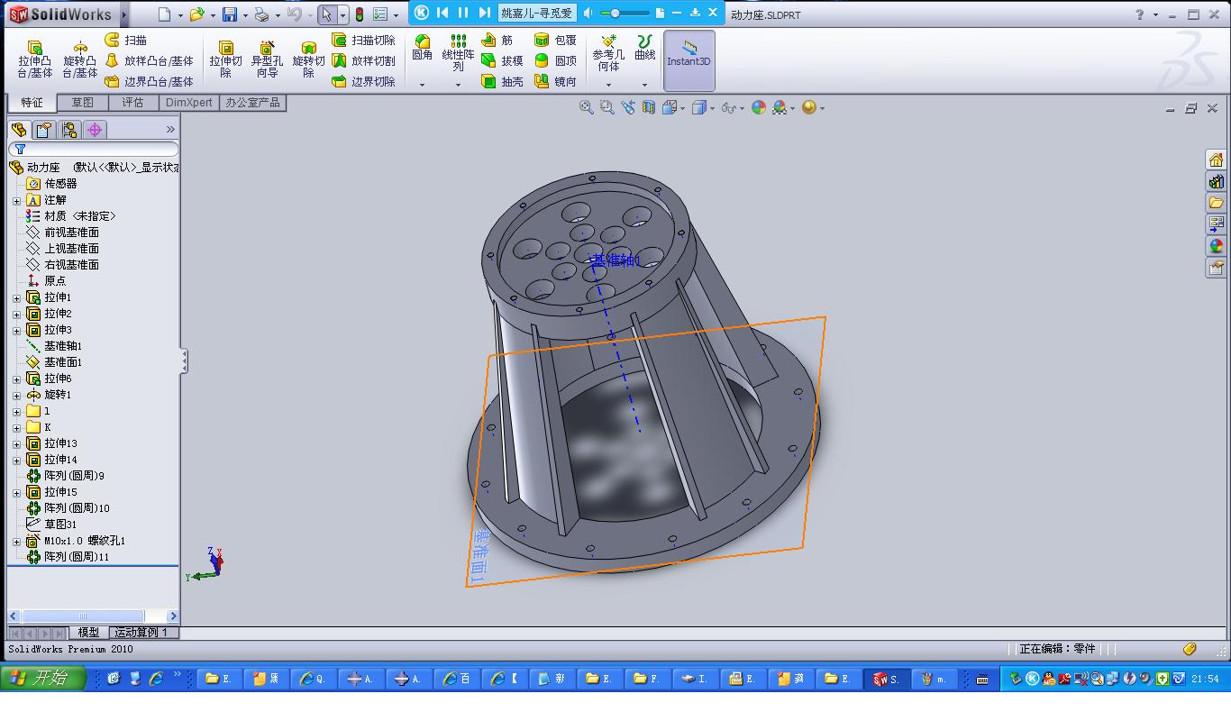Switch to the 草图 sketch tab
1231x721 pixels.
click(82, 103)
